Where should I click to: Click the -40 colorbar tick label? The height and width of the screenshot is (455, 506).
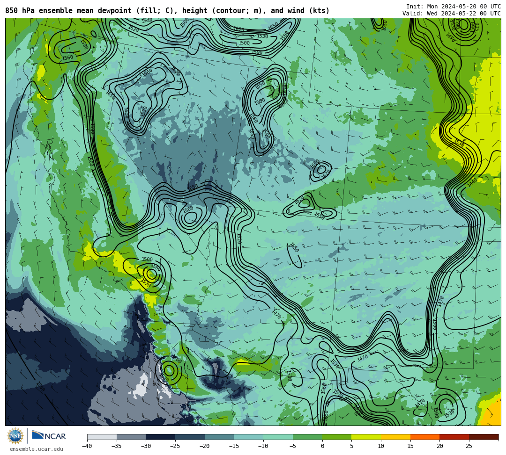click(87, 446)
